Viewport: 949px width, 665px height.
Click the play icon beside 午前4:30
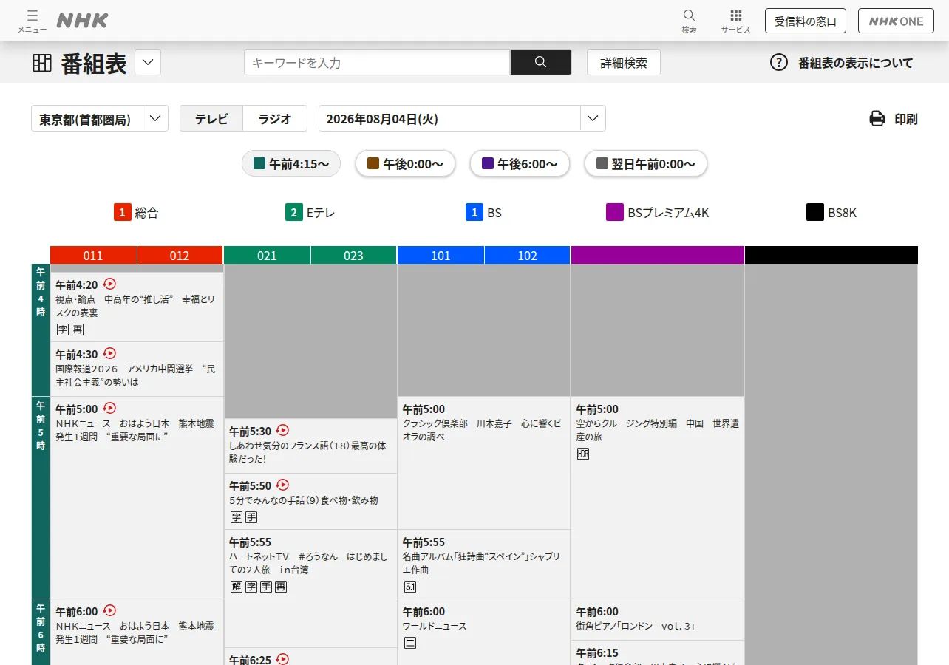click(x=109, y=353)
